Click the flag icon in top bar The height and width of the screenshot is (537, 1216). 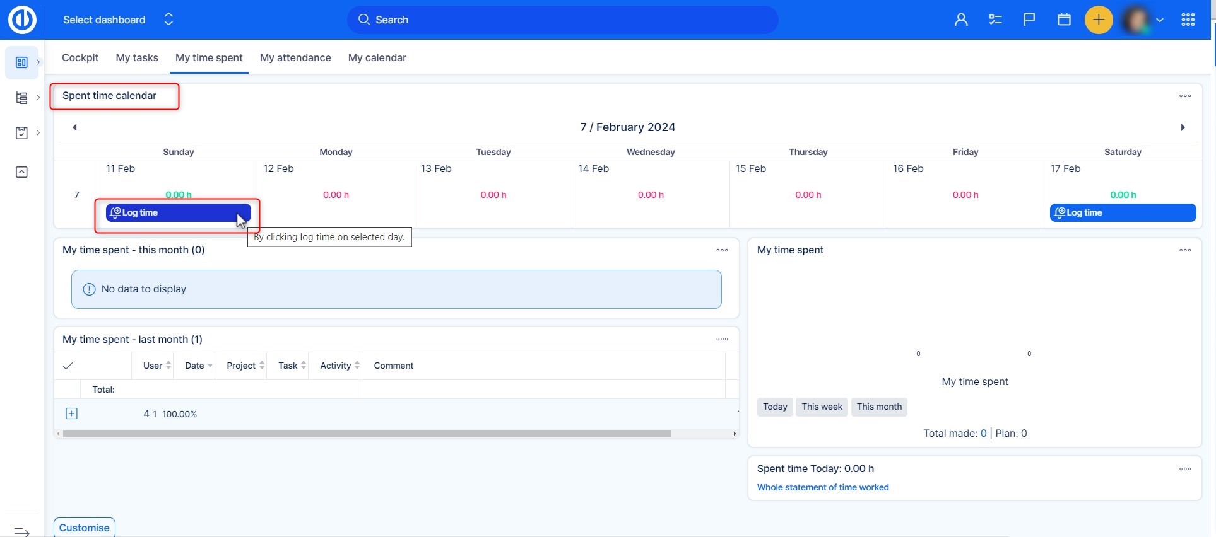click(x=1029, y=20)
